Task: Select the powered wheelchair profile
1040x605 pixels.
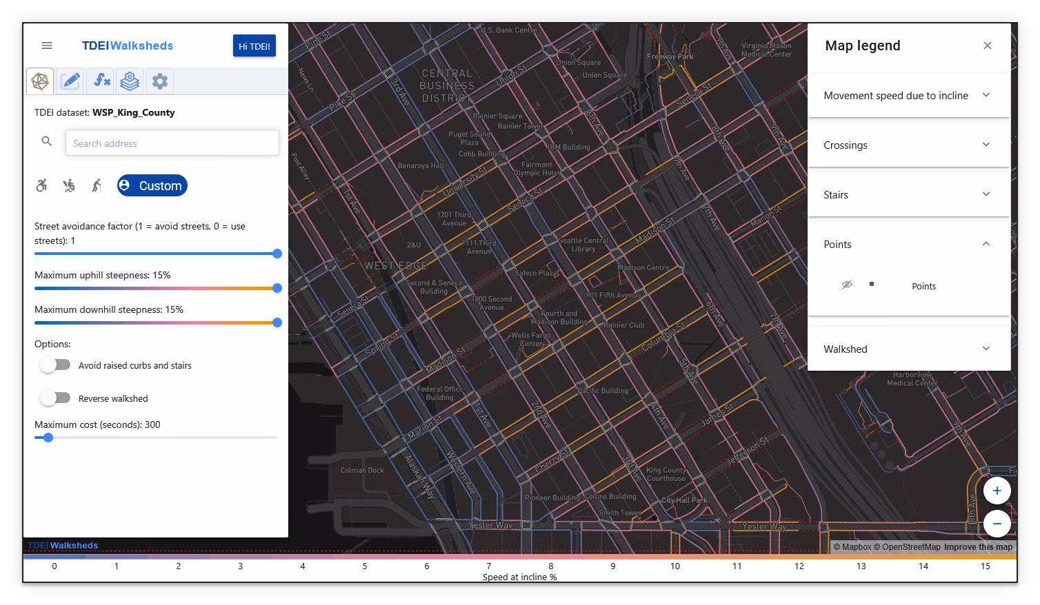Action: point(69,185)
